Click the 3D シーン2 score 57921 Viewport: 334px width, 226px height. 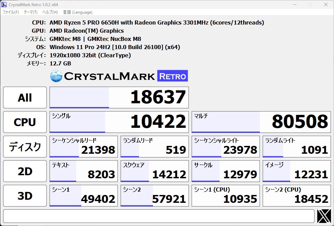pos(155,196)
